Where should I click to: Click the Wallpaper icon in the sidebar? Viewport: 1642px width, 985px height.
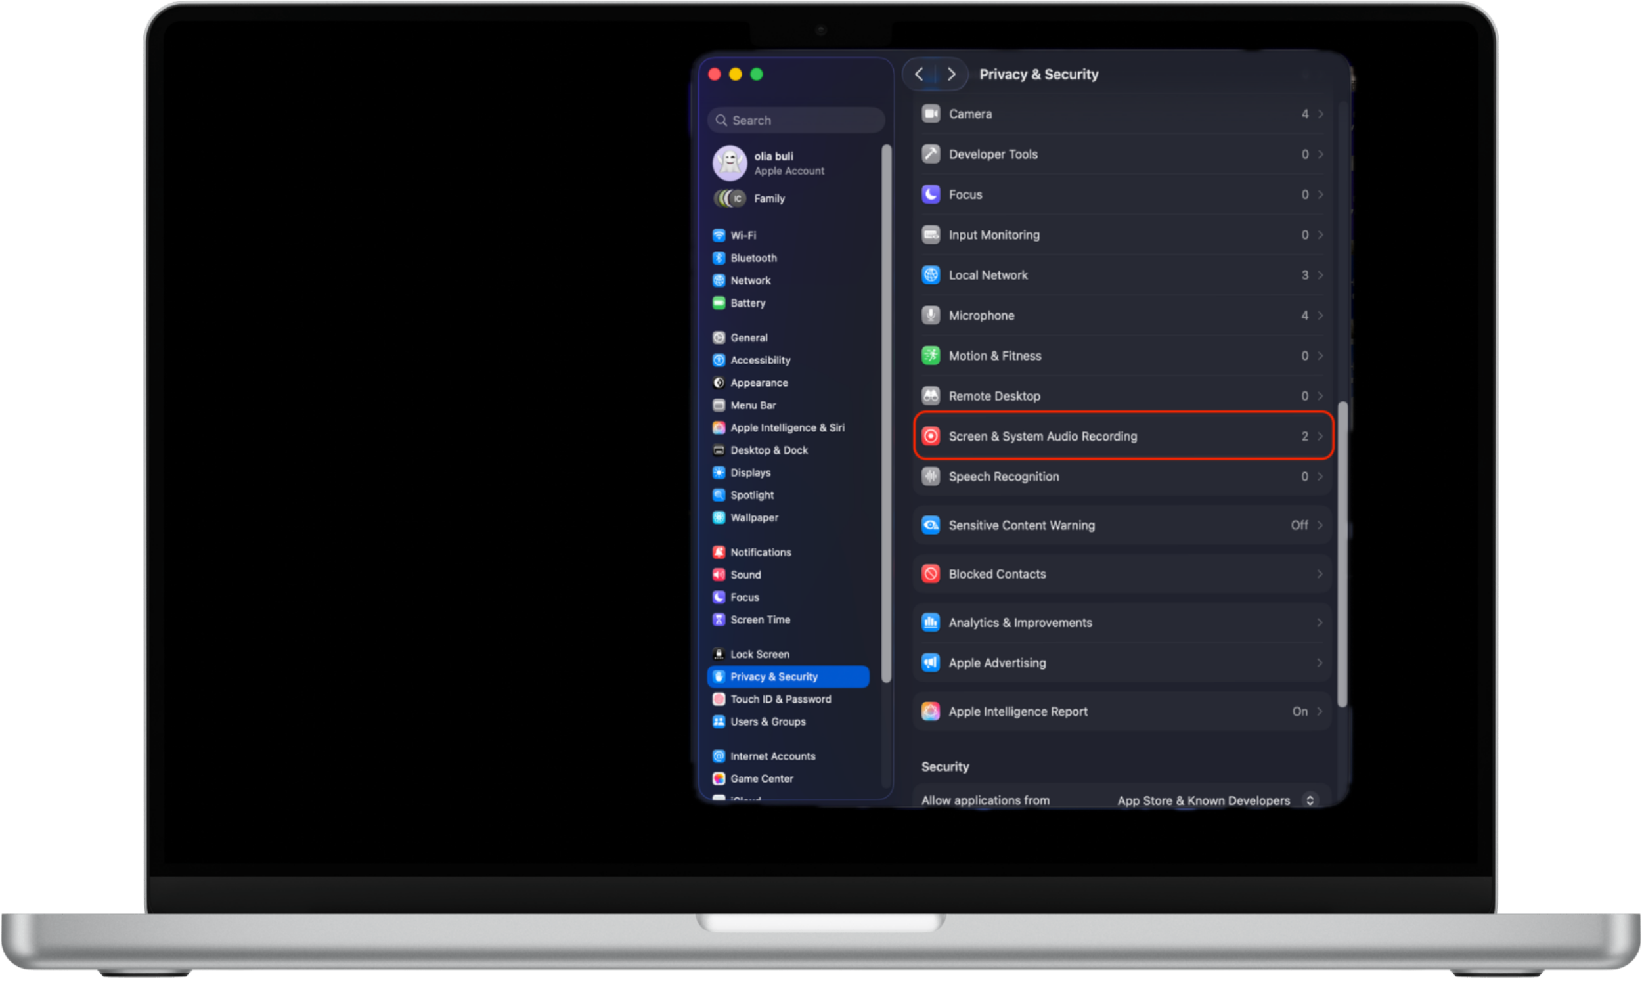(719, 517)
